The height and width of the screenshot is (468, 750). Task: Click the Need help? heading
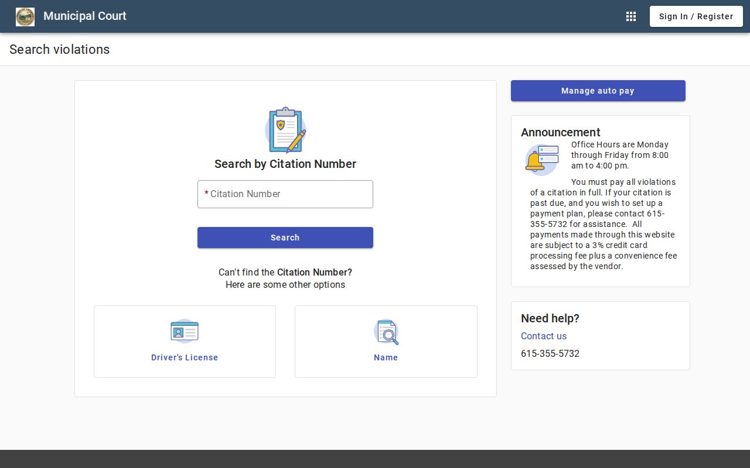(x=550, y=318)
